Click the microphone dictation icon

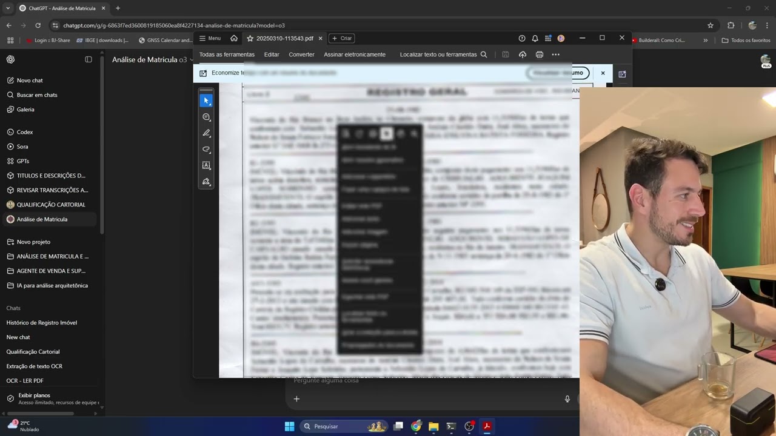coord(567,398)
